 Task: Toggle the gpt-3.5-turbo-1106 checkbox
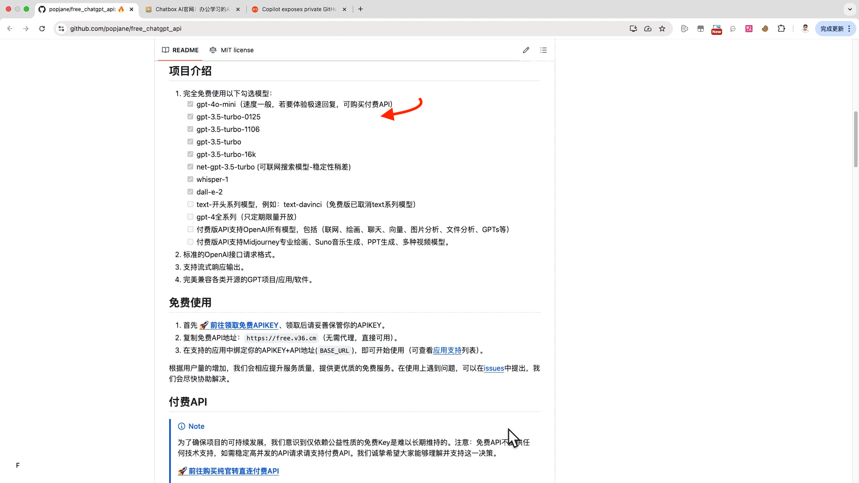(190, 129)
